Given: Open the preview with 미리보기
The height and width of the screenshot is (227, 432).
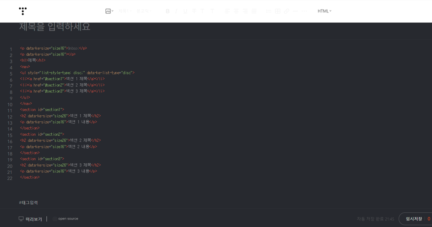Looking at the screenshot, I should pyautogui.click(x=30, y=219).
